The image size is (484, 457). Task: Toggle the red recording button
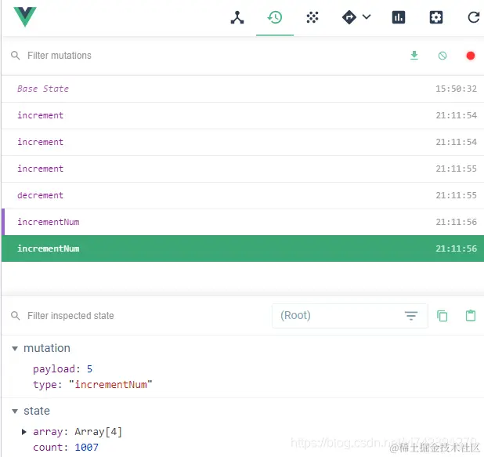pos(471,56)
